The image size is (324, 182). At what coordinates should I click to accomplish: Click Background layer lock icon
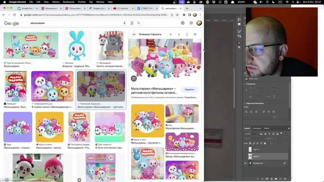[285, 163]
